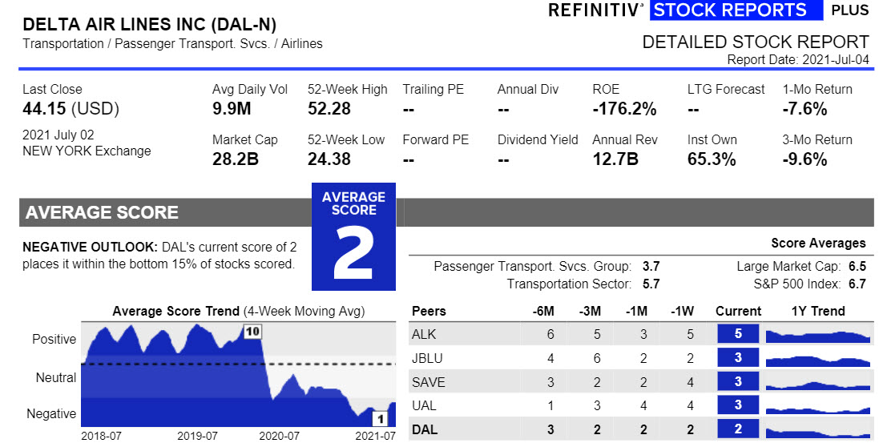The width and height of the screenshot is (883, 447).
Task: Click the SAVE peer ticker
Action: [429, 382]
